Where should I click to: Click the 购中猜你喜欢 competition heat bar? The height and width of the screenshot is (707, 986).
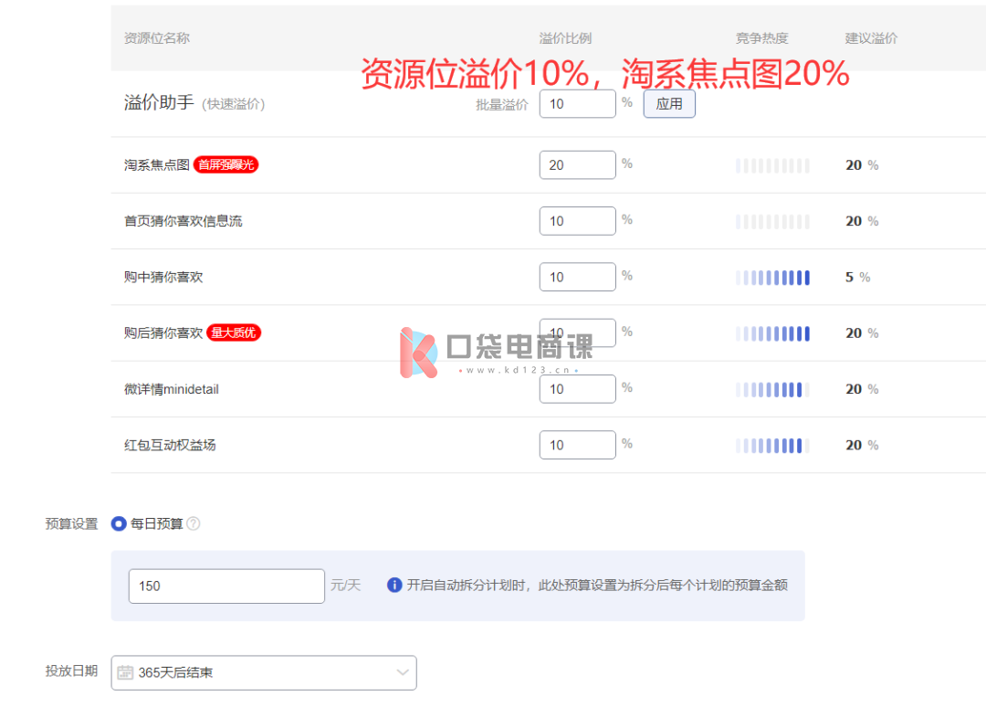pyautogui.click(x=772, y=278)
